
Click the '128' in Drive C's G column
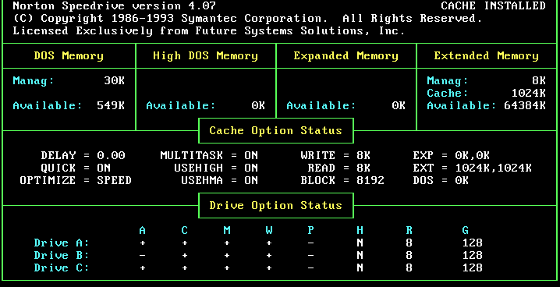point(472,268)
